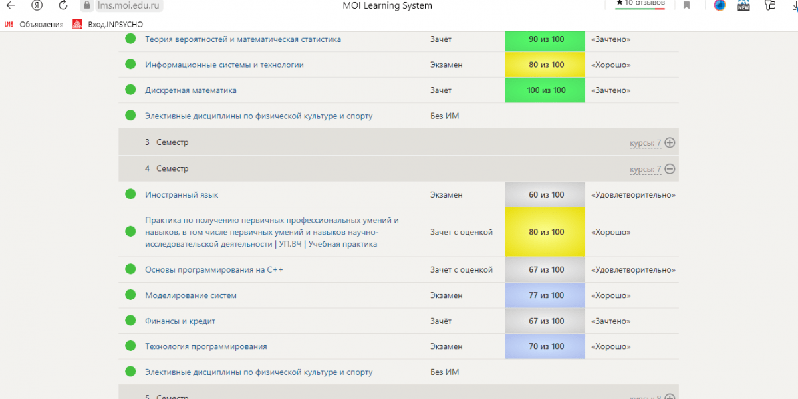This screenshot has width=798, height=399.
Task: Collapse semester 4 with minus icon
Action: [670, 169]
